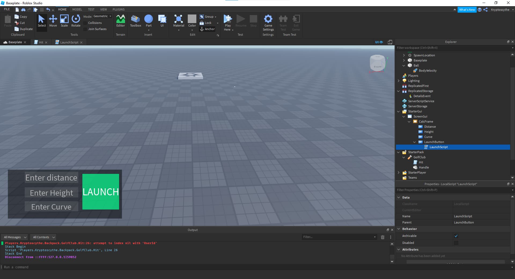Enable the Join Surfaces checkbox

[x=85, y=29]
